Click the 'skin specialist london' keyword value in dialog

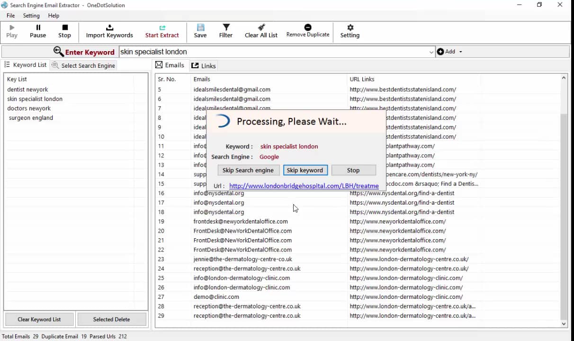click(x=289, y=146)
